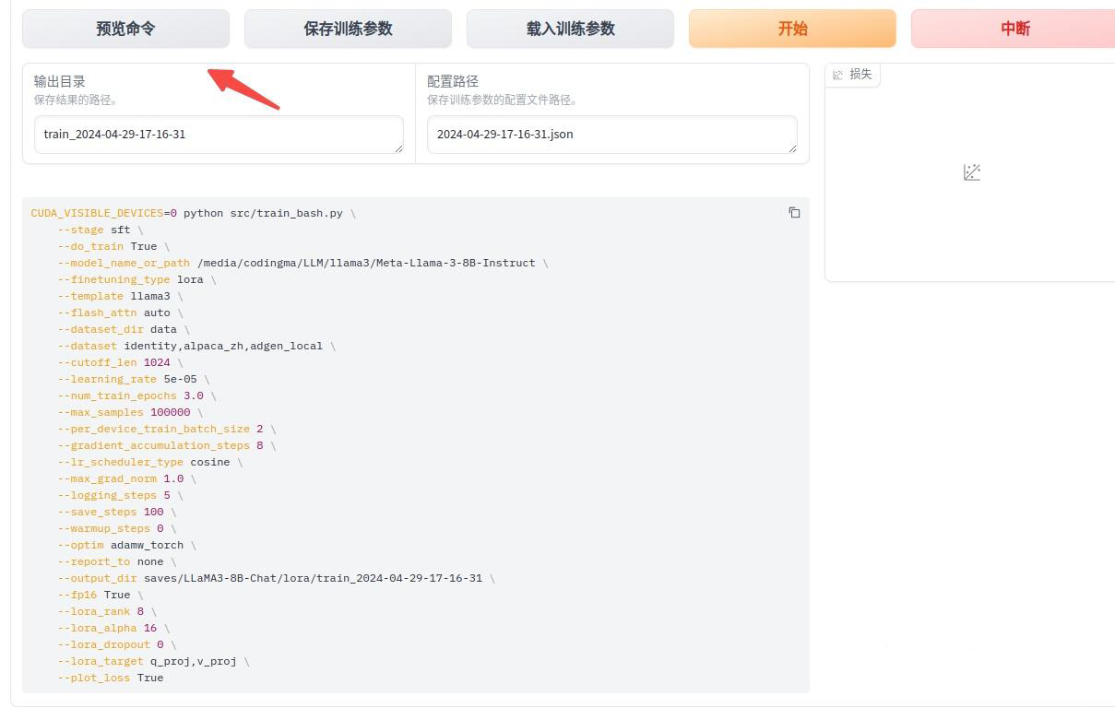This screenshot has height=708, width=1115.
Task: Click the CUDA_VISIBLE_DEVICES text in command
Action: [x=98, y=213]
